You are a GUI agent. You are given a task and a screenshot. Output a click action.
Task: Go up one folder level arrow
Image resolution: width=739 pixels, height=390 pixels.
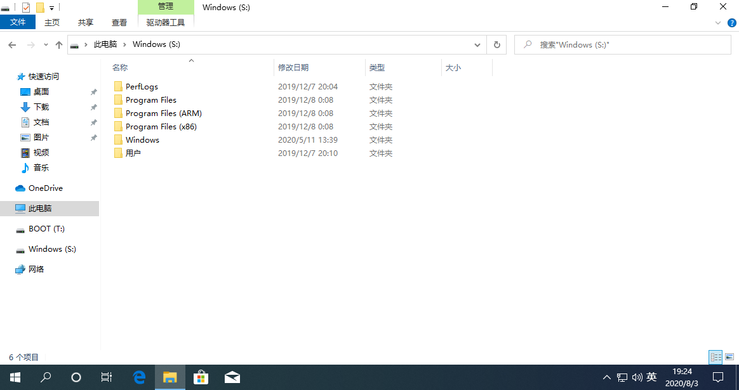tap(59, 45)
